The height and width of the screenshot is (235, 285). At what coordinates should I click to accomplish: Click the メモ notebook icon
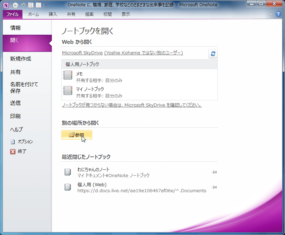point(68,75)
